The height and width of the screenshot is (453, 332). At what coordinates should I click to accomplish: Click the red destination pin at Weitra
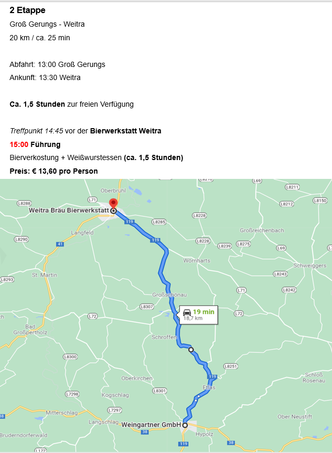113,203
